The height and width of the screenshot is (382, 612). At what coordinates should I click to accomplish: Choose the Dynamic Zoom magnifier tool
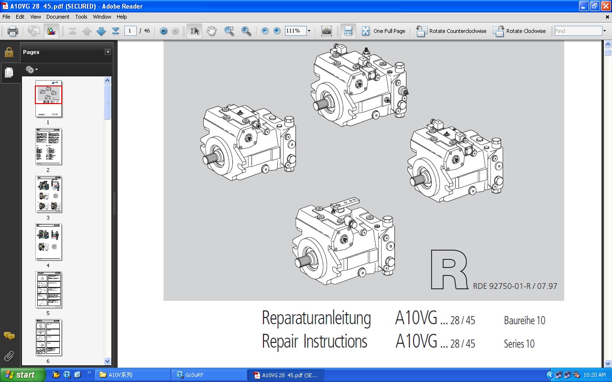tap(246, 31)
